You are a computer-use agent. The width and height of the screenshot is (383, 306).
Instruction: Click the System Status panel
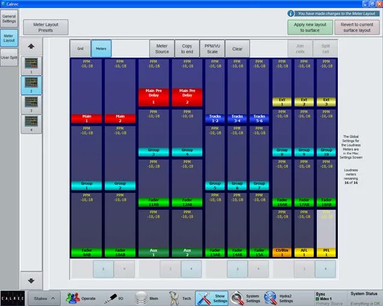(x=364, y=298)
